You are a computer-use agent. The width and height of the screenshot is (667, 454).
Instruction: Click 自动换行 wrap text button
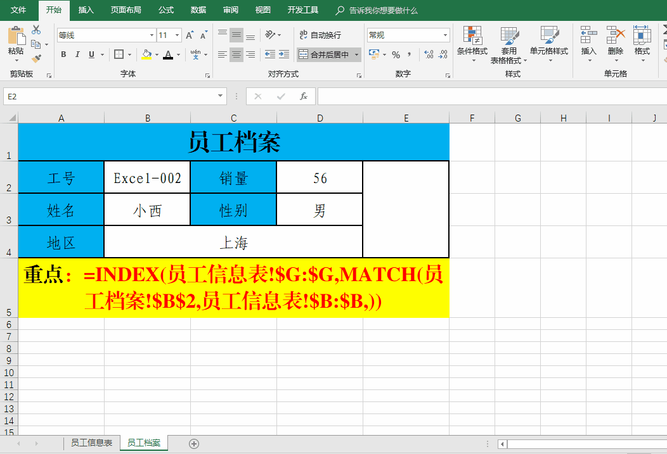point(320,35)
